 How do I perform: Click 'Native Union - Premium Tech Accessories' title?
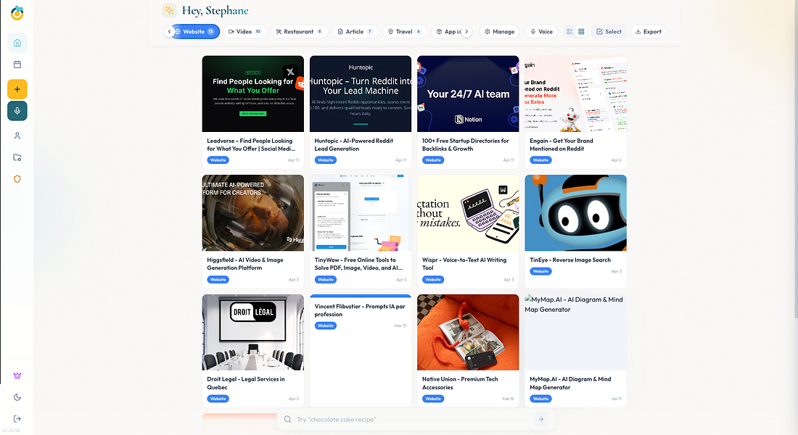[x=460, y=383]
